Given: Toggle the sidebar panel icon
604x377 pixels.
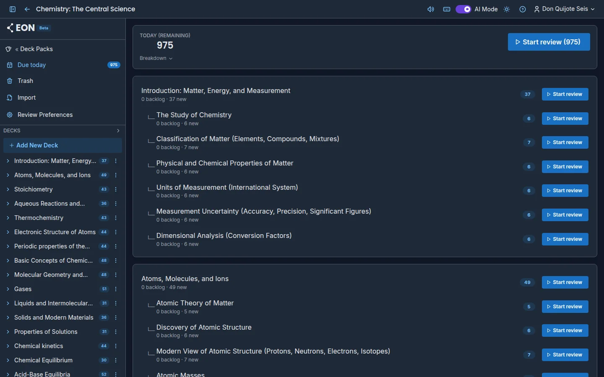Looking at the screenshot, I should (x=13, y=9).
